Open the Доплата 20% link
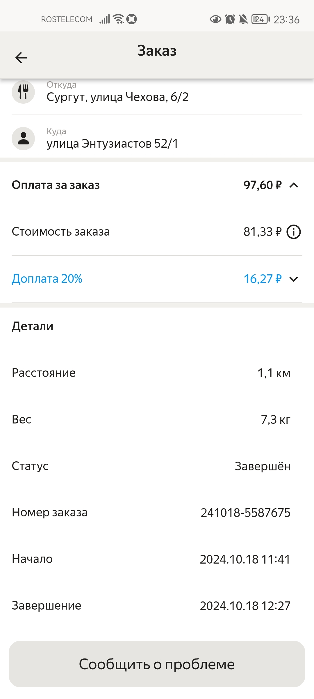The image size is (314, 699). 47,279
